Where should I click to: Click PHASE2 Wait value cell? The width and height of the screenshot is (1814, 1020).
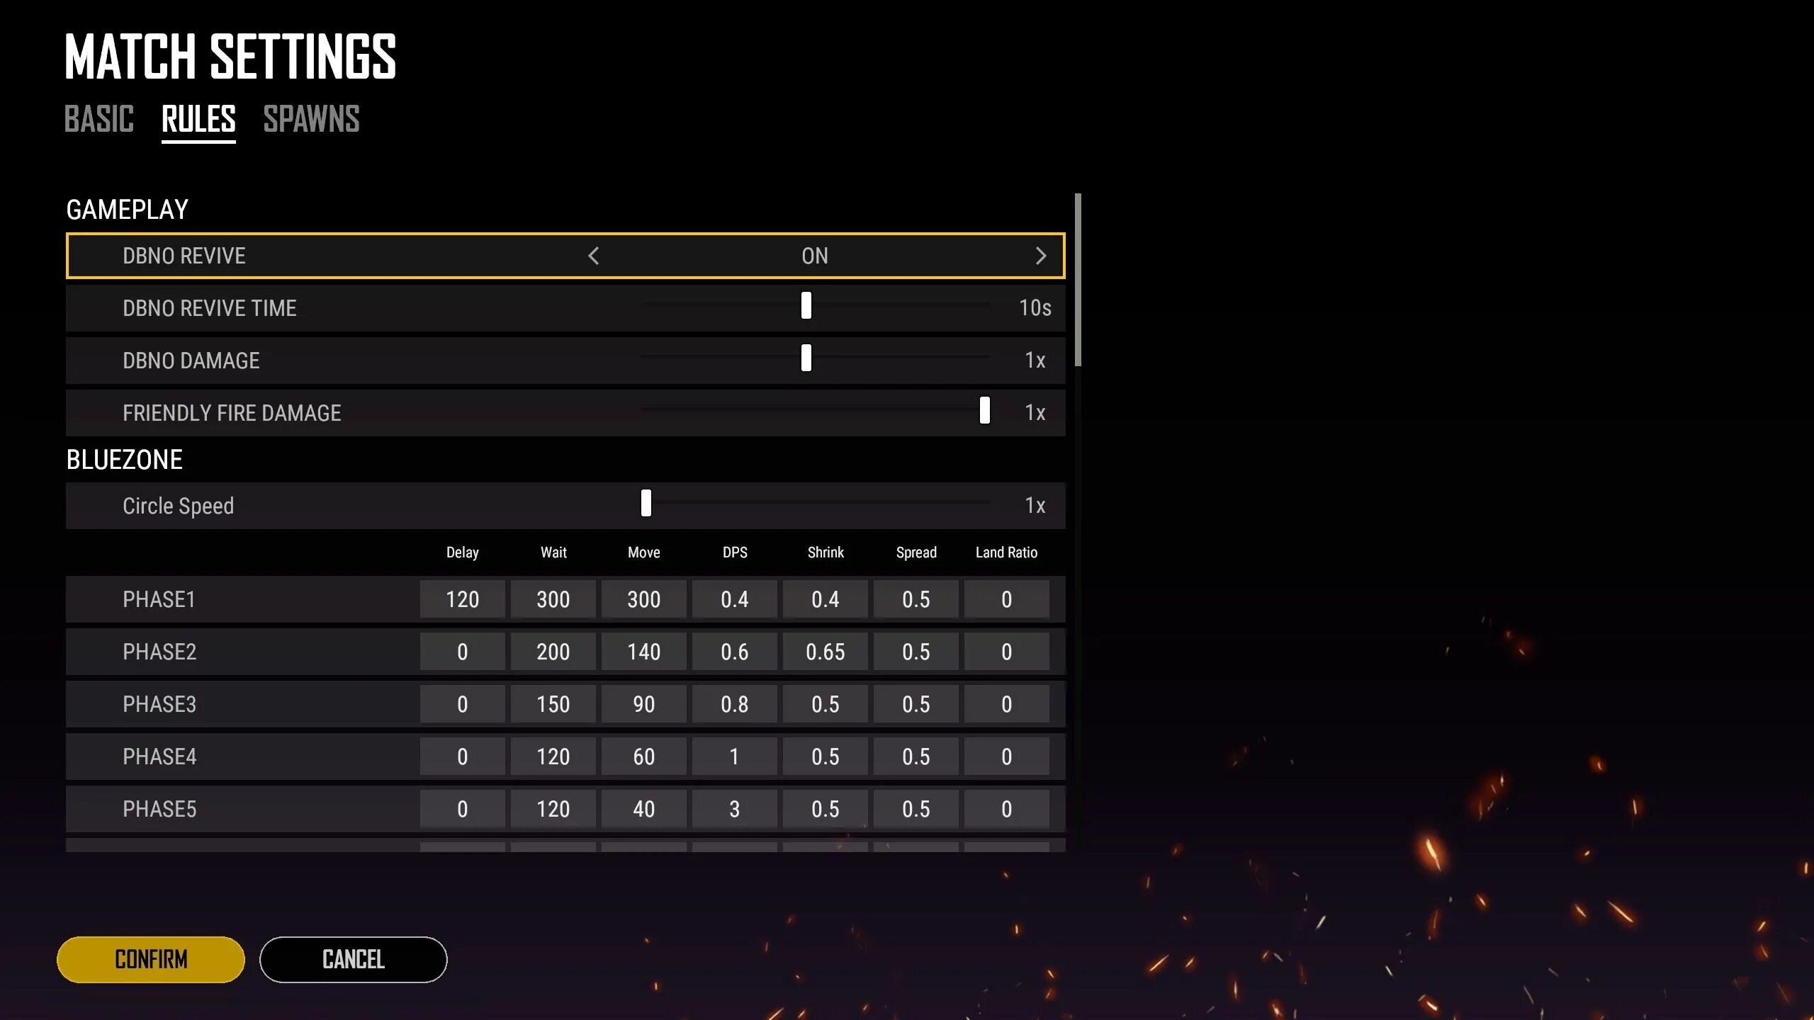552,652
